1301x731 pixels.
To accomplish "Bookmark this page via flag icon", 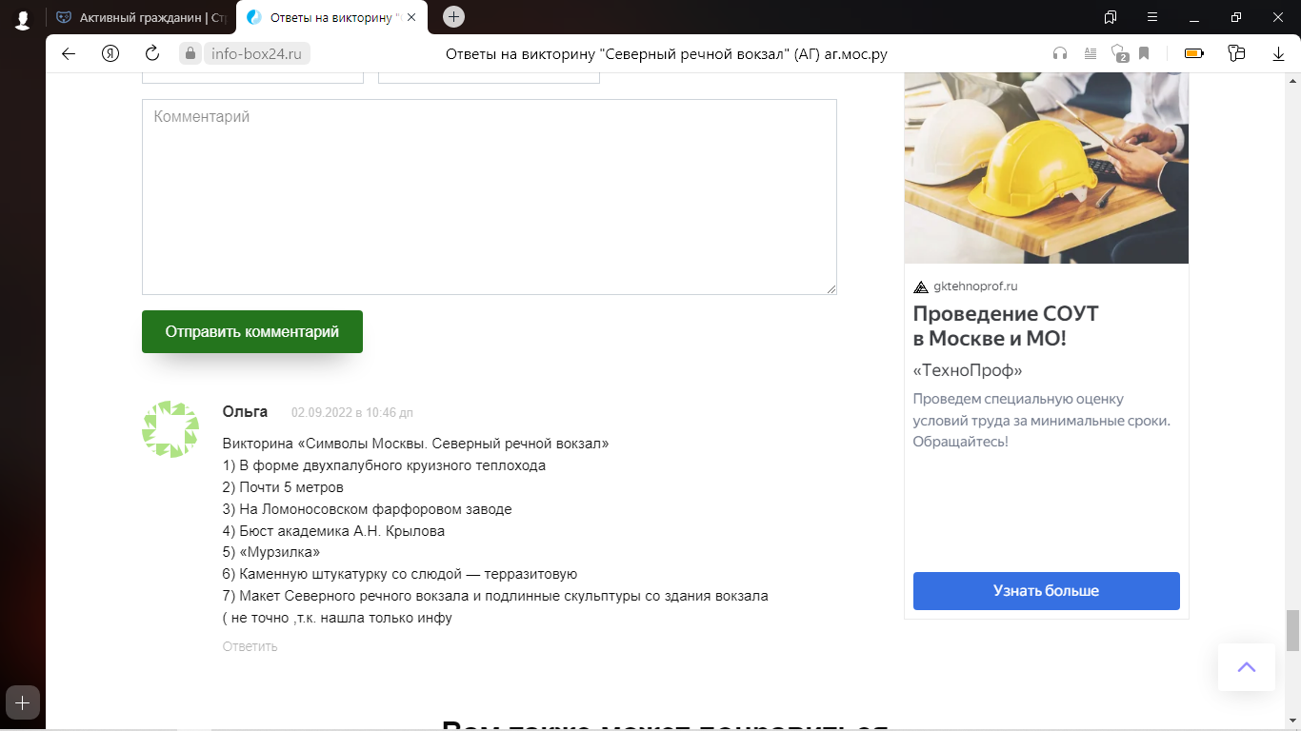I will click(1144, 53).
